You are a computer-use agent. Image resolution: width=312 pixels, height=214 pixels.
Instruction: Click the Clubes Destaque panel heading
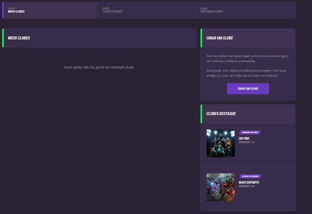pos(221,114)
